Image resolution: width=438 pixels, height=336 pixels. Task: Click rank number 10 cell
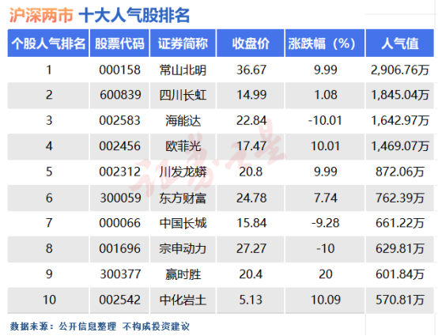(48, 300)
